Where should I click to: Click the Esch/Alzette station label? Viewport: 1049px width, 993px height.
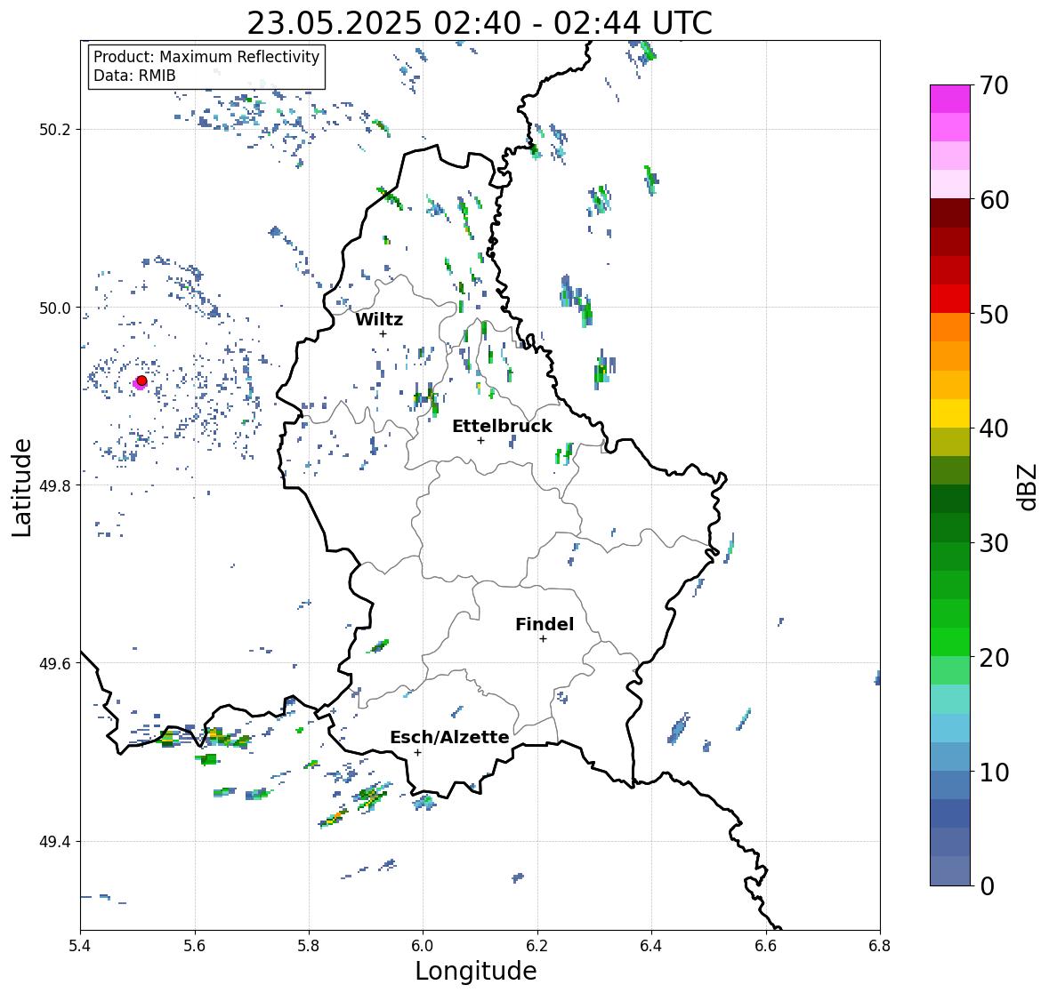tap(449, 737)
